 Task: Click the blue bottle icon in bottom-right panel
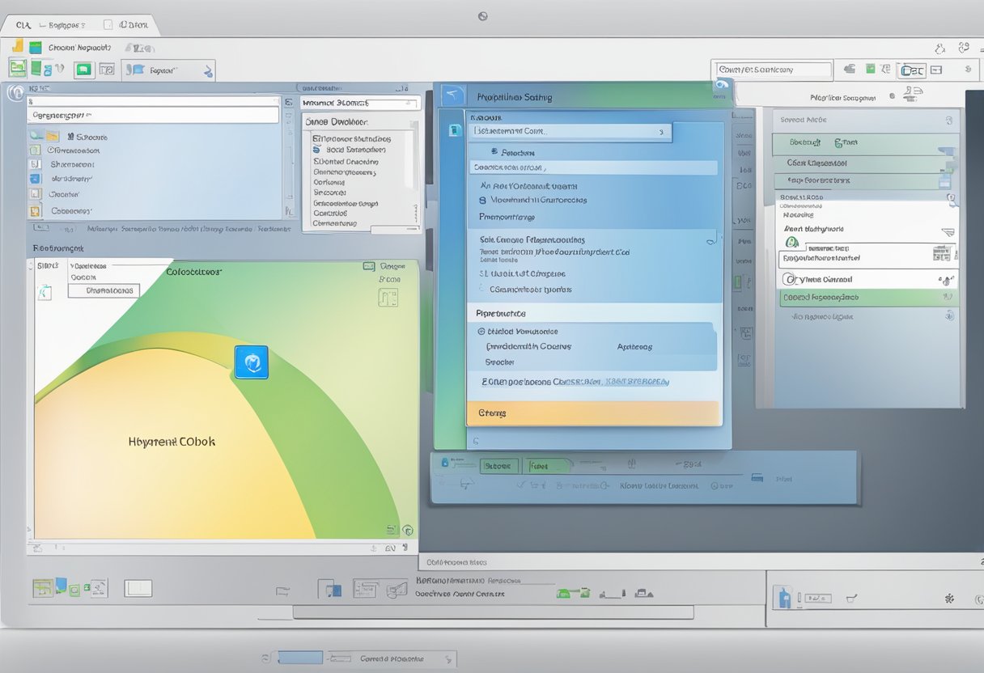[783, 598]
